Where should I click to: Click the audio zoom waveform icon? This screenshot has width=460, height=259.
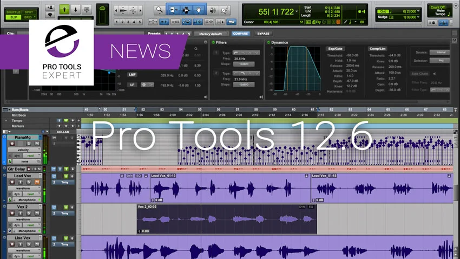[x=123, y=11]
